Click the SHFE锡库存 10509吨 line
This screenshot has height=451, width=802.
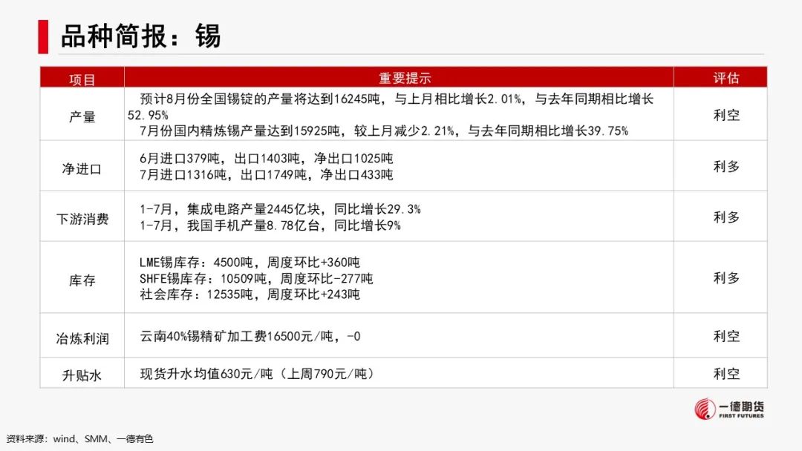256,279
